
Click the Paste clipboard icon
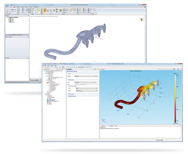click(7, 11)
